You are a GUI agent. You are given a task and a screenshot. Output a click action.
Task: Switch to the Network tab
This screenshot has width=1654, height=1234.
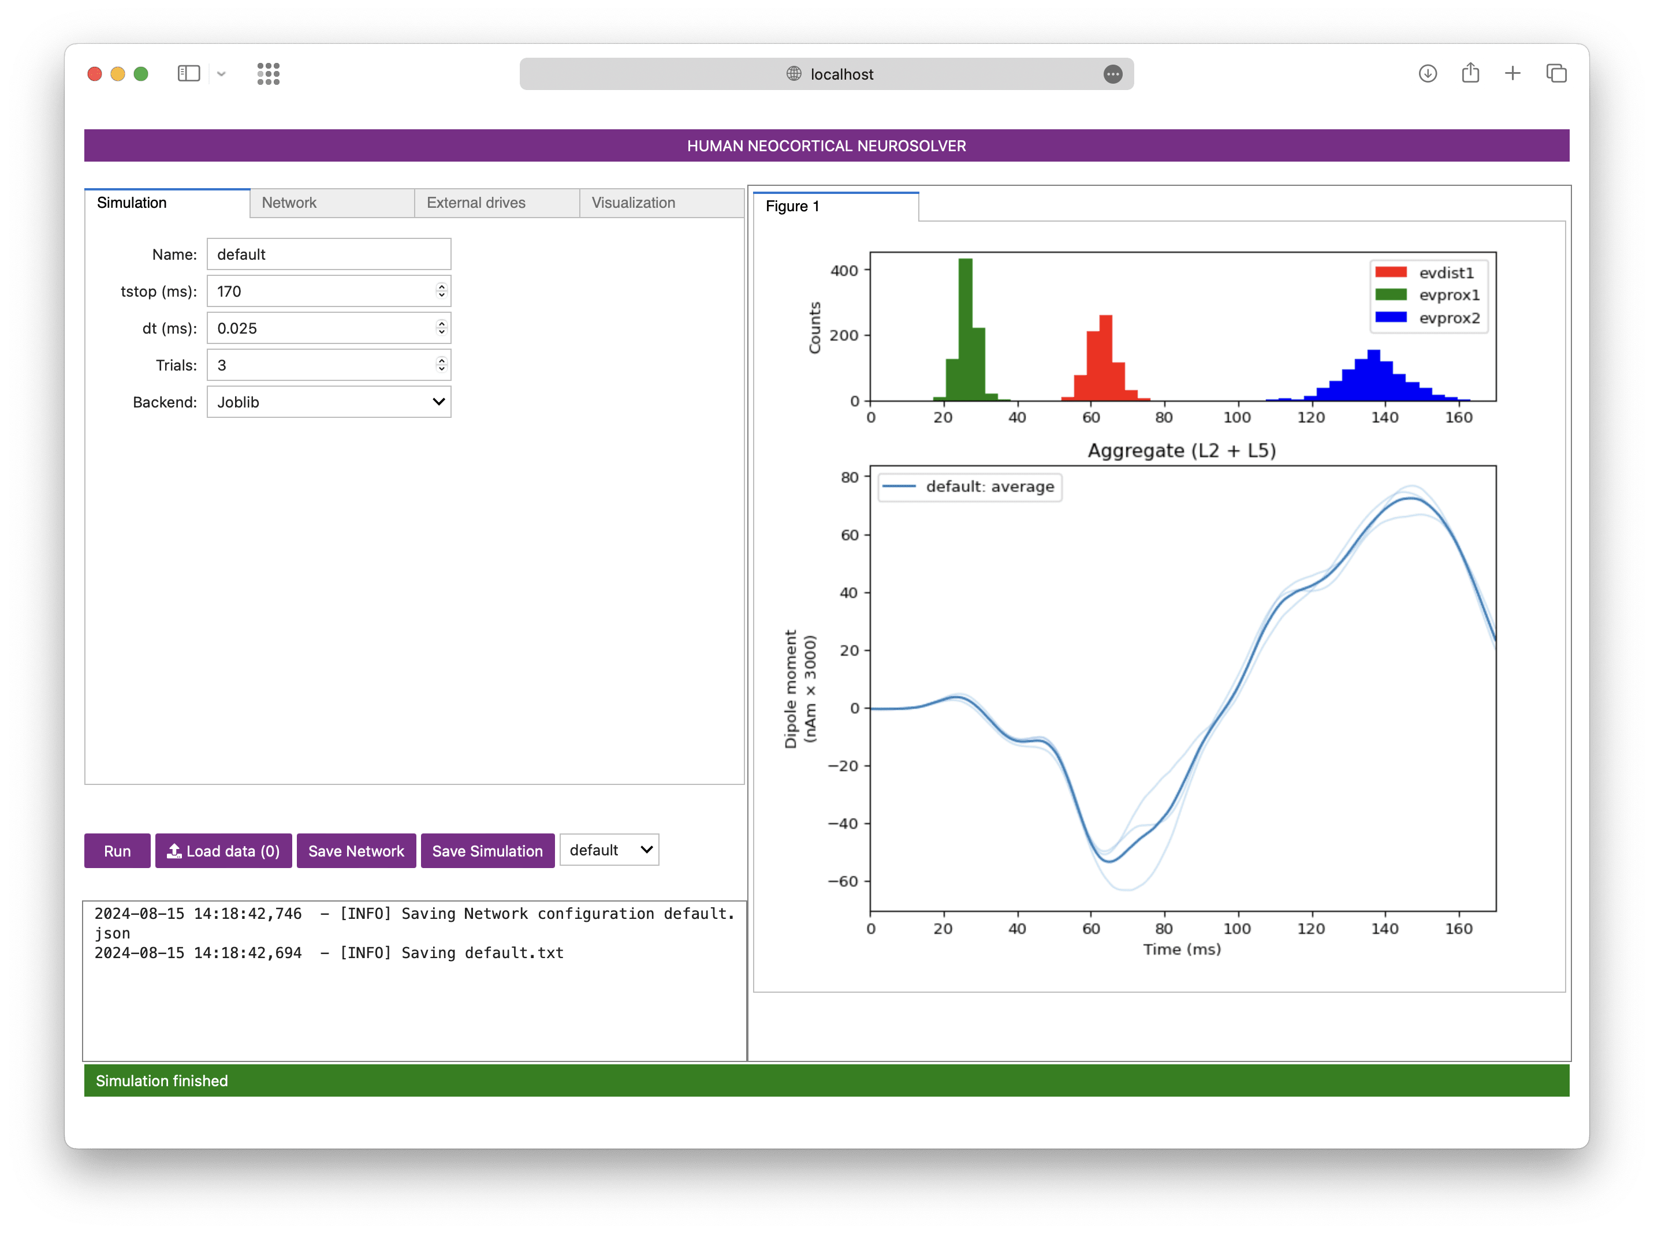pos(332,203)
